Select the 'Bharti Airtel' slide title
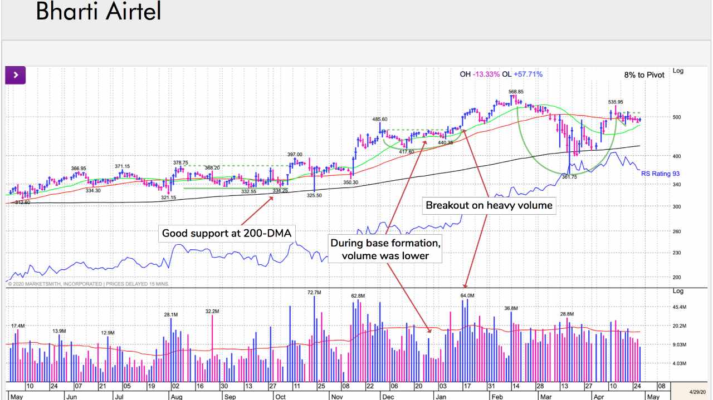Screen dimensions: 713x400 click(98, 11)
